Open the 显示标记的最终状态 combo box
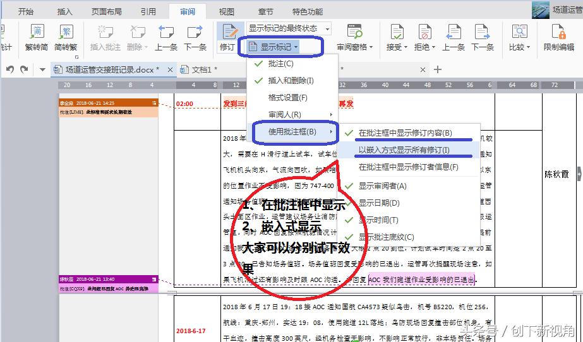This screenshot has height=342, width=583. [289, 28]
